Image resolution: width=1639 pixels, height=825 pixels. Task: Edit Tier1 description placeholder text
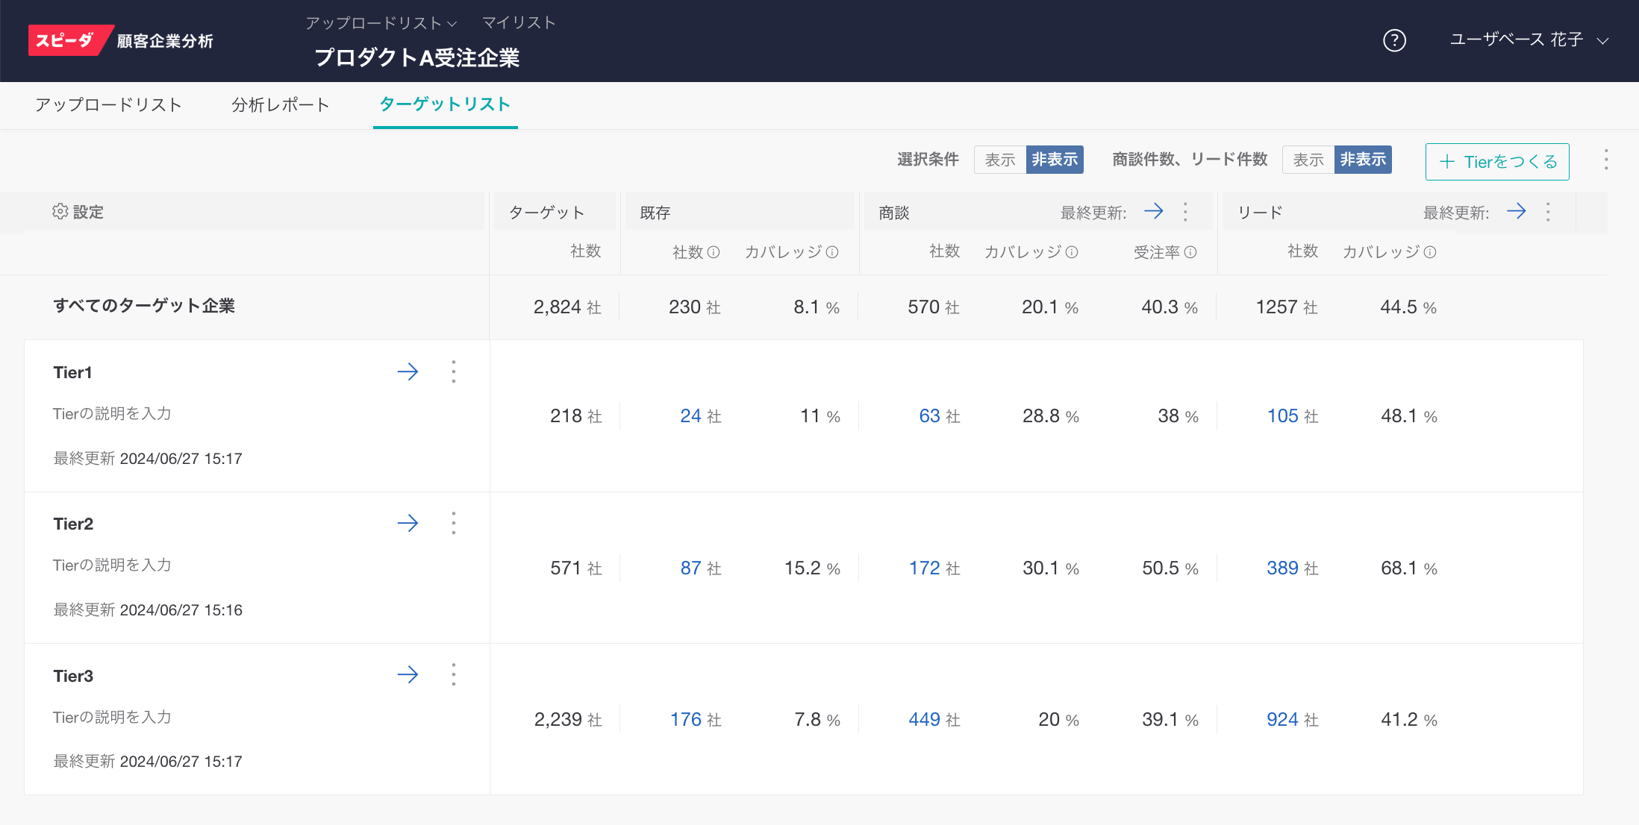[x=112, y=414]
